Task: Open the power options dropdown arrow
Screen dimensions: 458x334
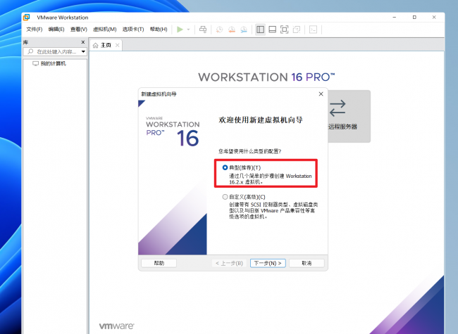Action: coord(188,30)
